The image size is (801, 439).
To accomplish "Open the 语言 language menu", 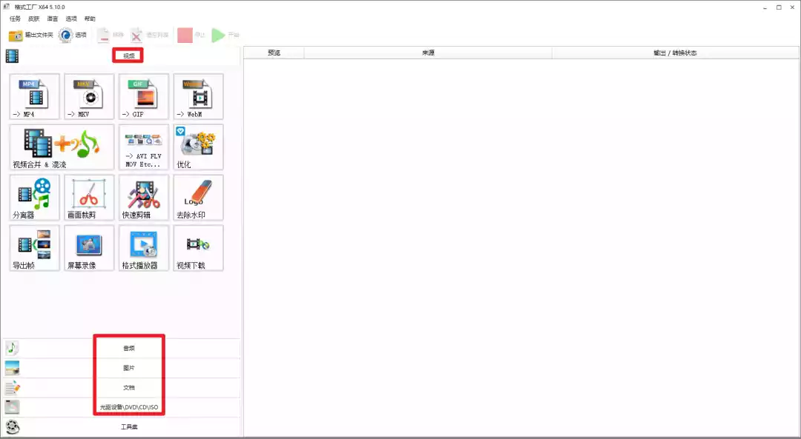I will coord(53,19).
